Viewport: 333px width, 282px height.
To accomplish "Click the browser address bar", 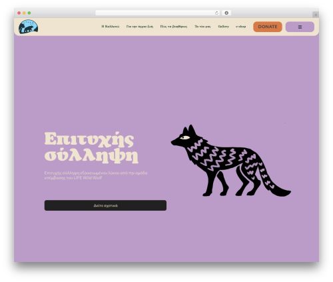I will tap(158, 13).
